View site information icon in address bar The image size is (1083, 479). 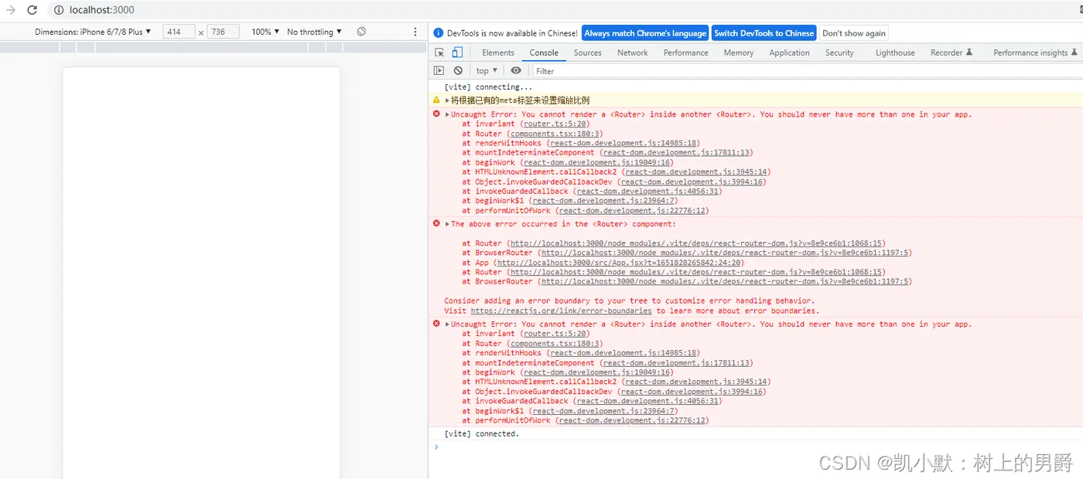point(59,10)
